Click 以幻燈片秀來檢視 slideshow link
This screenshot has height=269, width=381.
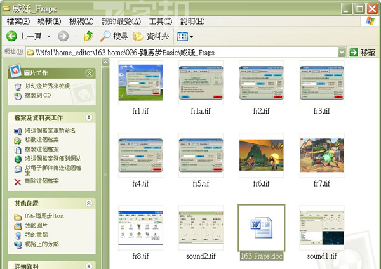point(48,86)
